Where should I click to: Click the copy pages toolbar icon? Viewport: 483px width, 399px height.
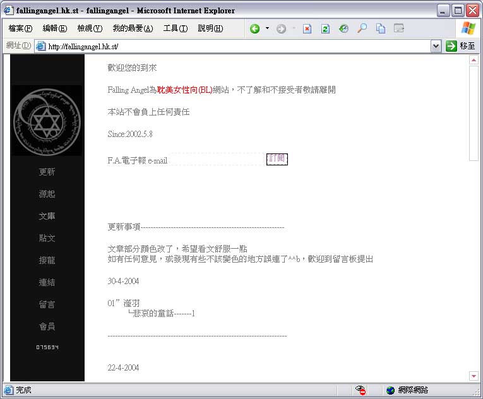[x=381, y=28]
